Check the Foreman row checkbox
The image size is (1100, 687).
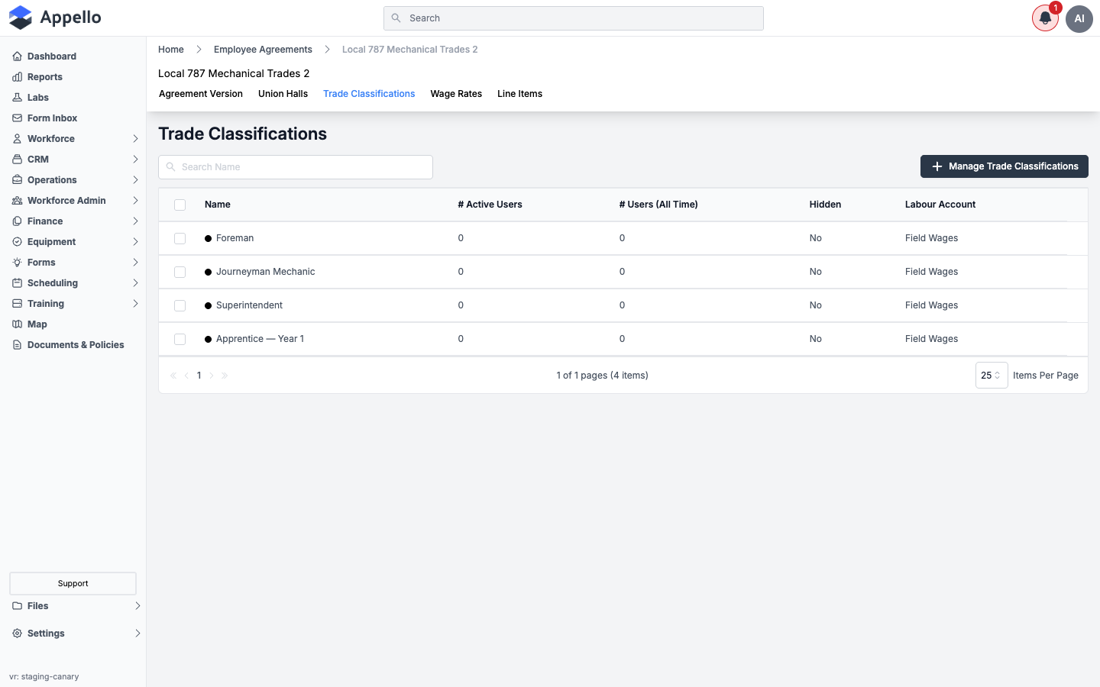click(180, 238)
